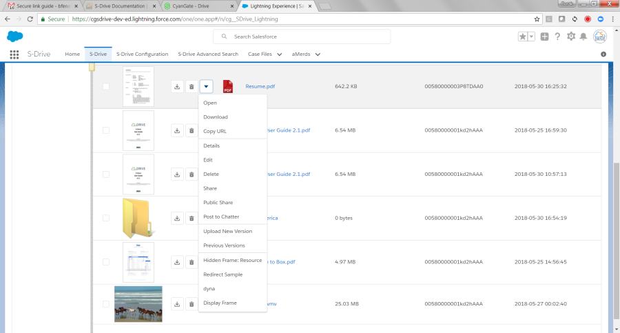Click download icon for Resume.pdf row
This screenshot has width=620, height=333.
(177, 86)
